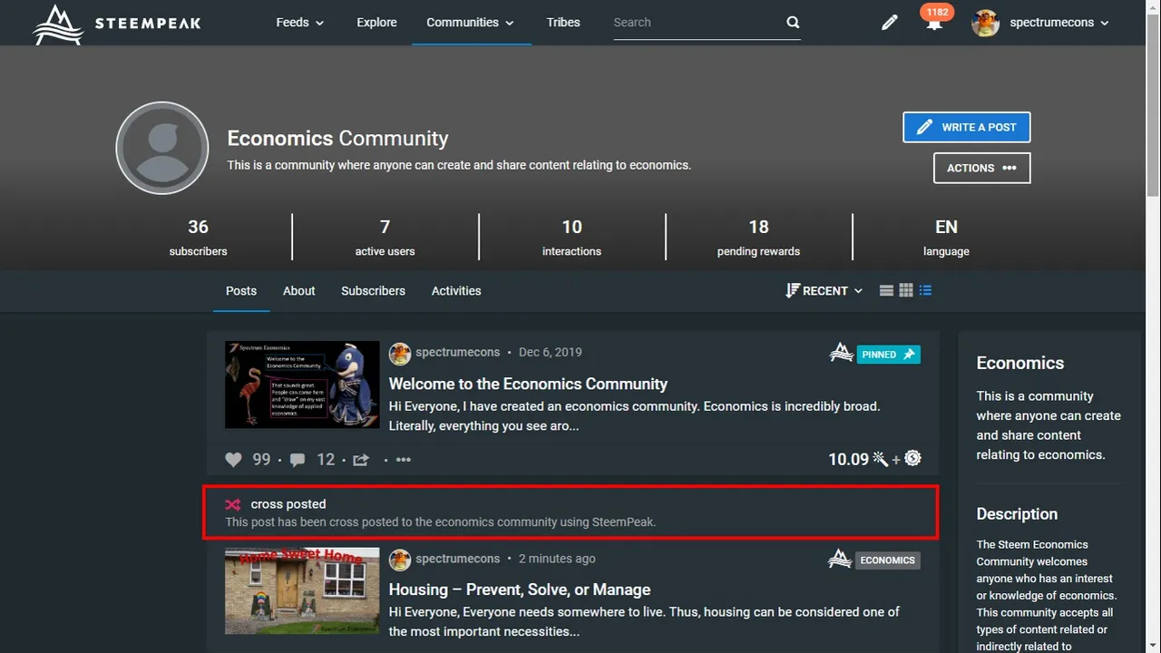Image resolution: width=1161 pixels, height=653 pixels.
Task: Open the spectrumecons account dropdown
Action: (x=1059, y=23)
